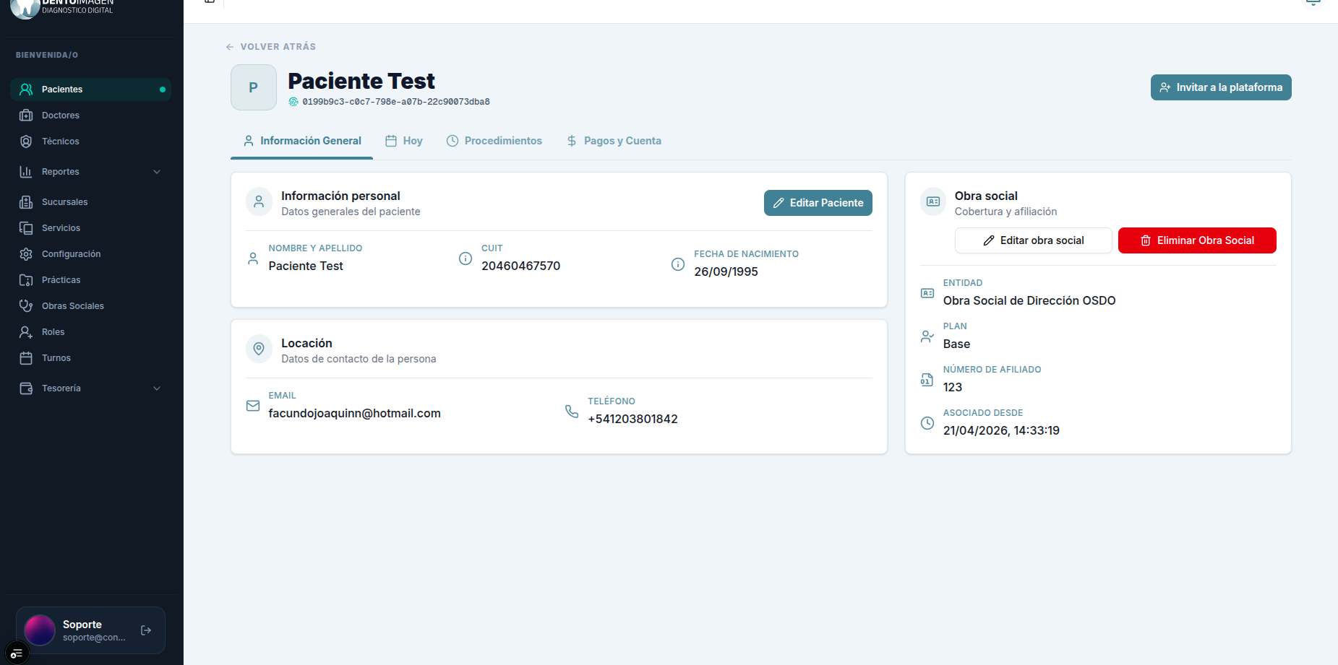Click Editar Paciente button
This screenshot has height=665, width=1338.
818,203
